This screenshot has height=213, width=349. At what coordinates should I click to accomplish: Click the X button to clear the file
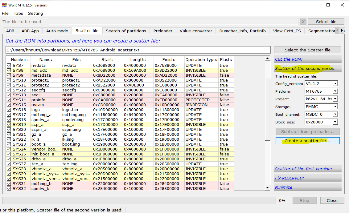(x=303, y=22)
